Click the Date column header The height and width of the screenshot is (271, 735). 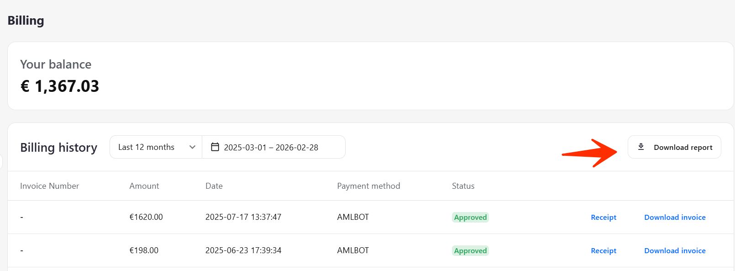tap(214, 186)
